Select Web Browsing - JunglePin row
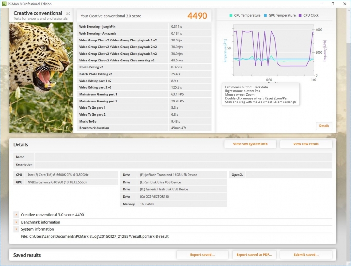Viewport: 351px width, 266px height. tap(144, 27)
